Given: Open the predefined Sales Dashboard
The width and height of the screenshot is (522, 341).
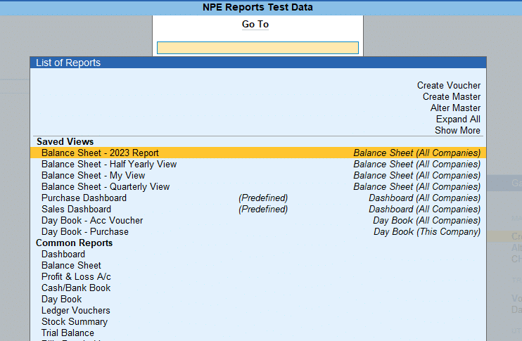Looking at the screenshot, I should 258,210.
